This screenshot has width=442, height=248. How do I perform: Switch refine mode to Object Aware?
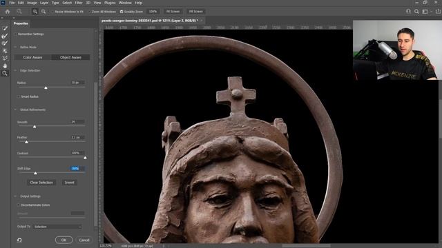[70, 57]
